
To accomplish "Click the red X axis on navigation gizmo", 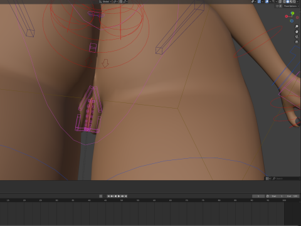I will [x=287, y=16].
